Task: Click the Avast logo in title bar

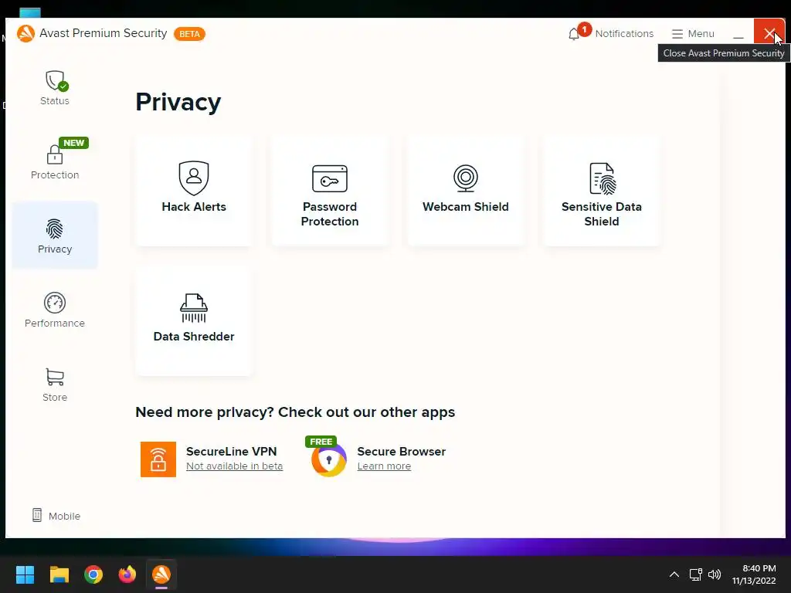Action: pos(25,33)
